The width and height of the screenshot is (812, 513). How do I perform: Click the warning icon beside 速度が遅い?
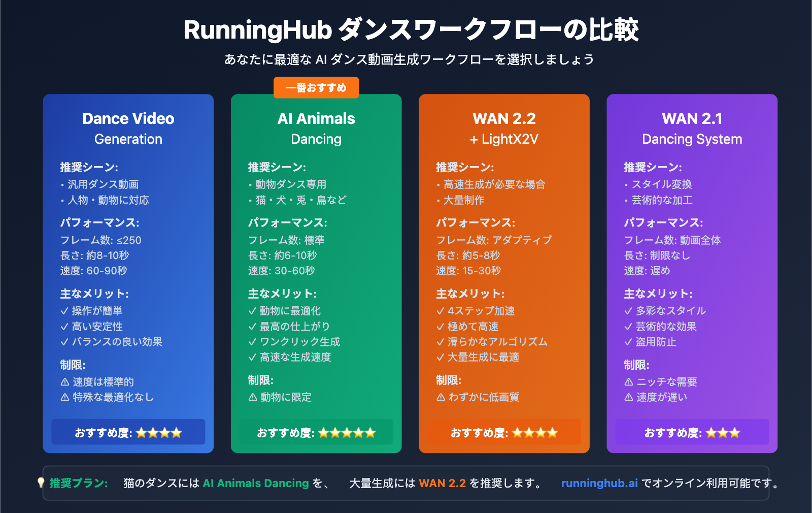coord(628,398)
